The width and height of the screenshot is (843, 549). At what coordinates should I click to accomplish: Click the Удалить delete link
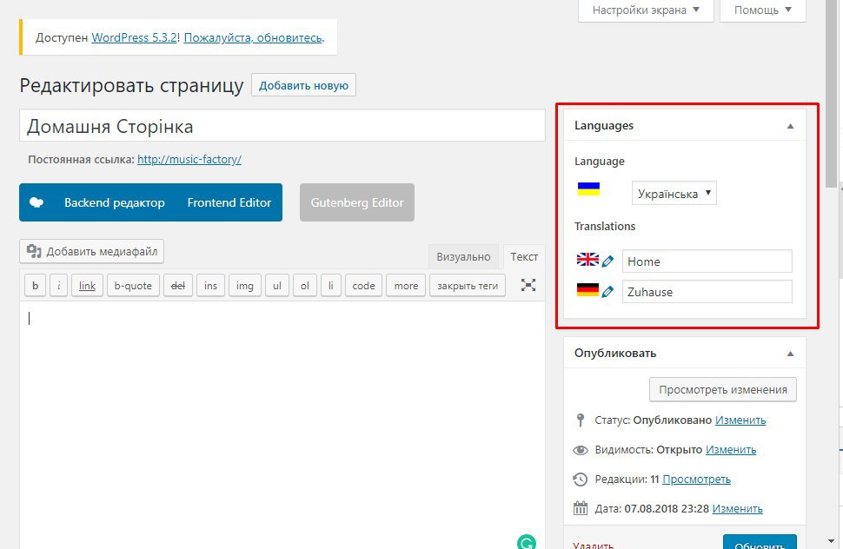click(x=593, y=545)
